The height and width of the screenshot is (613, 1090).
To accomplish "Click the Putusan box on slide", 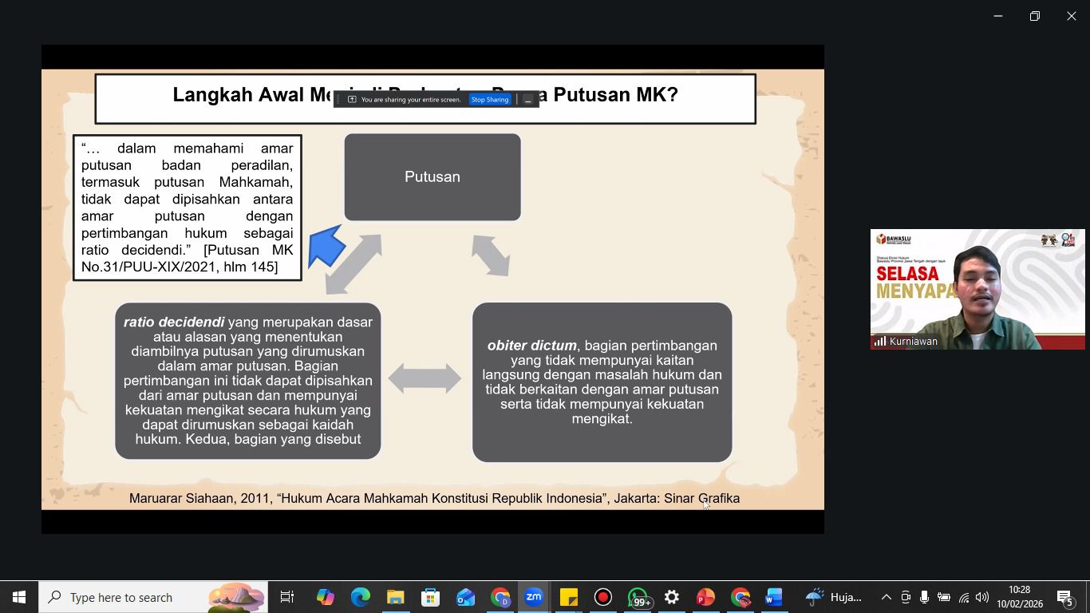I will [x=432, y=177].
